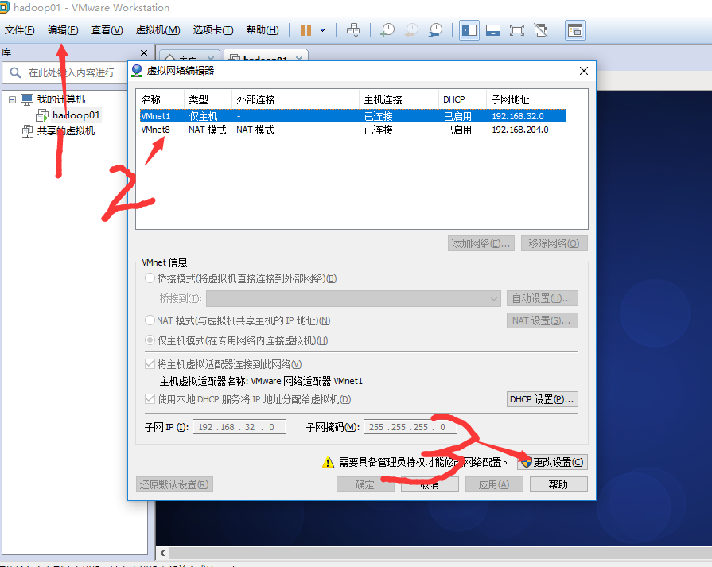712x567 pixels.
Task: Click the console view icon
Action: click(575, 30)
